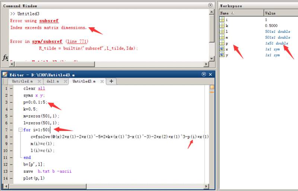Image resolution: width=298 pixels, height=191 pixels.
Task: Click the 'save b.txt b -ascii' line
Action: tap(48, 171)
